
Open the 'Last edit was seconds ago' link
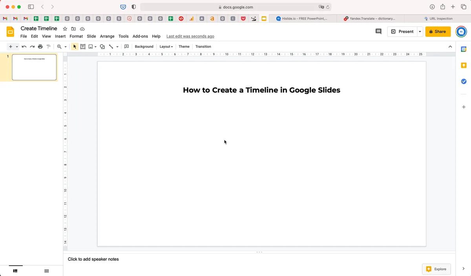click(190, 36)
